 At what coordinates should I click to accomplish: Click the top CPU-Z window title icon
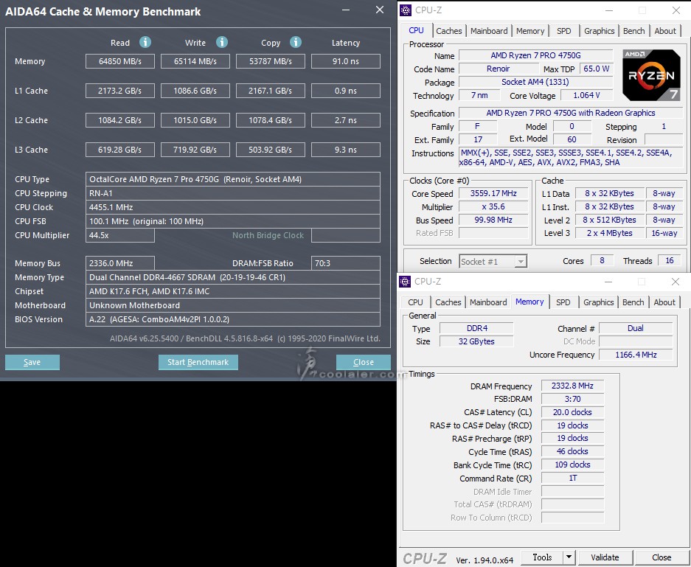tap(406, 10)
